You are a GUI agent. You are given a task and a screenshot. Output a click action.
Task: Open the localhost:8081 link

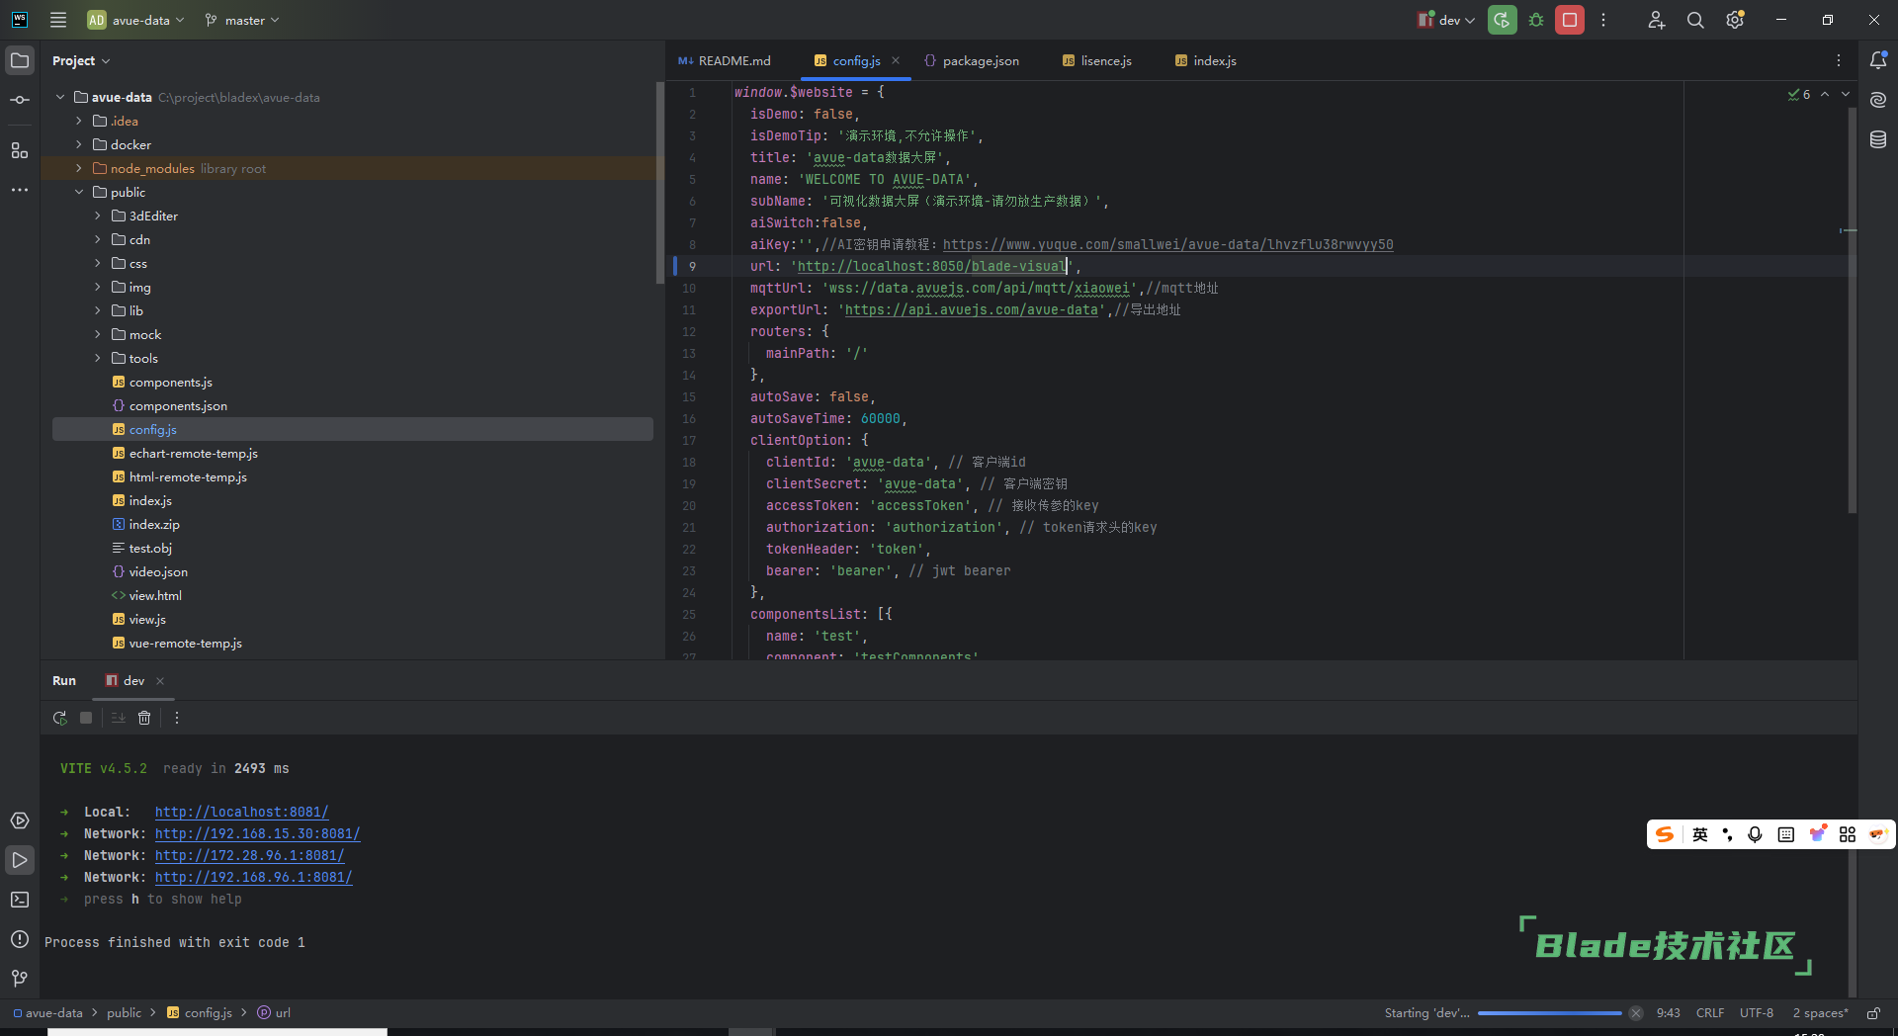(241, 812)
